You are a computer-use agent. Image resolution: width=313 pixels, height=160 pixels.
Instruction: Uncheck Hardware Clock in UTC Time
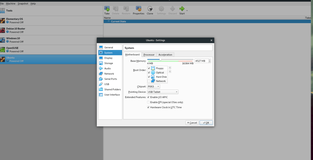coord(148,107)
